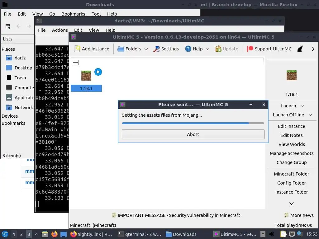Expand the toolbar overflow chevron
Viewport: 319px width, 239px height.
[313, 49]
